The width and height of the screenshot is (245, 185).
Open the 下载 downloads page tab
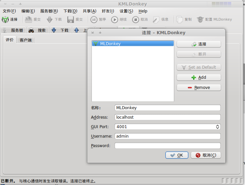pos(61,30)
